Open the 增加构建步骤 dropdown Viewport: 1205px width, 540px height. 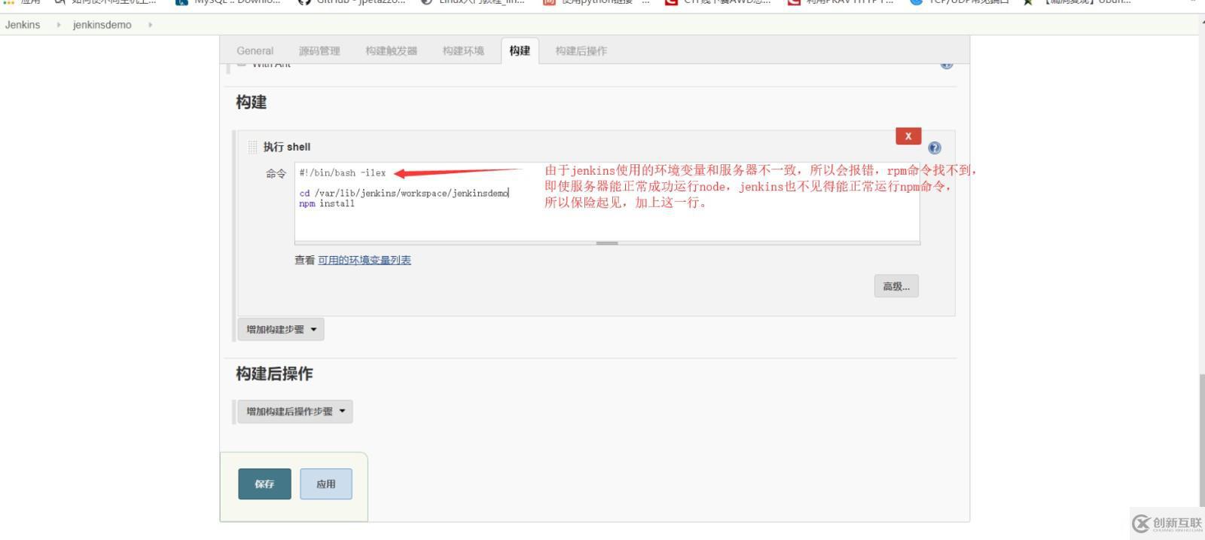tap(281, 329)
